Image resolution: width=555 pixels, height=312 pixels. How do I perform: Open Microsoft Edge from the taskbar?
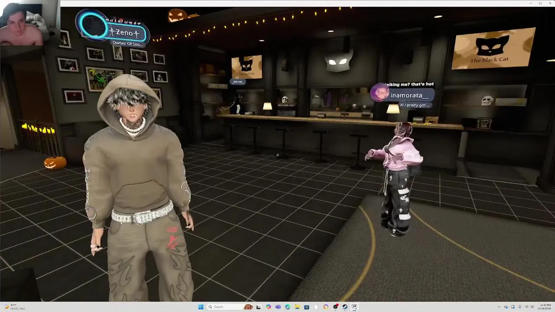pos(287,307)
